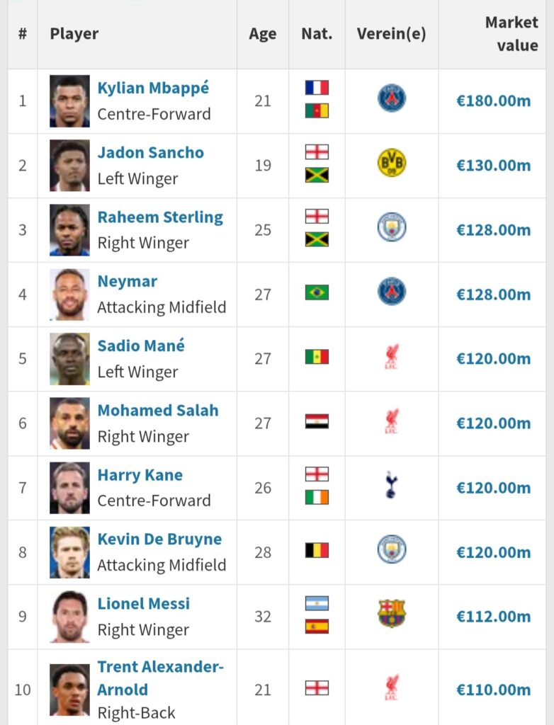Viewport: 554px width, 725px height.
Task: Click the Brazil flag in Neymar's row
Action: 317,292
